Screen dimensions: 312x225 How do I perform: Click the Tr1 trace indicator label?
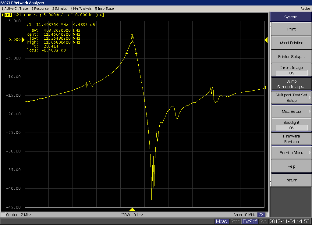click(x=8, y=15)
